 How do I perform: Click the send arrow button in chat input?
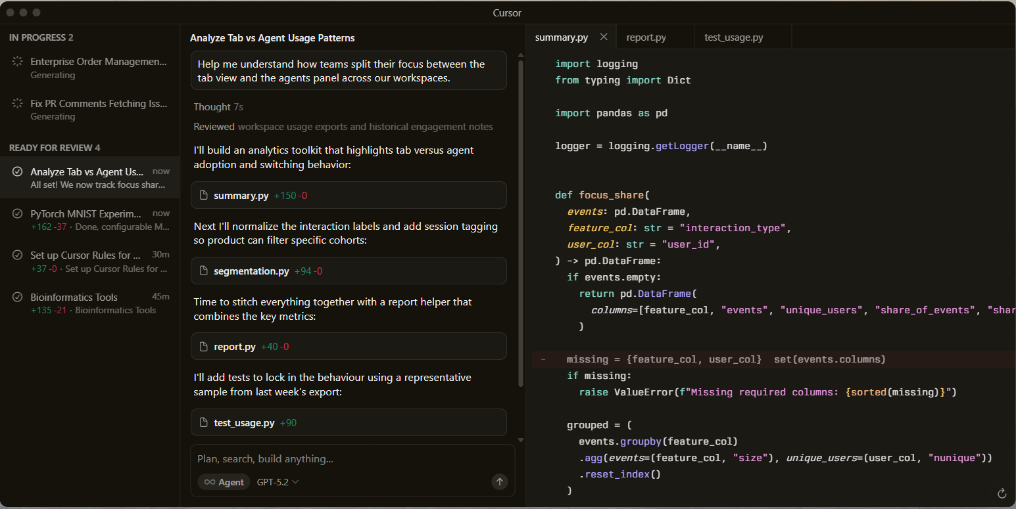pyautogui.click(x=500, y=482)
